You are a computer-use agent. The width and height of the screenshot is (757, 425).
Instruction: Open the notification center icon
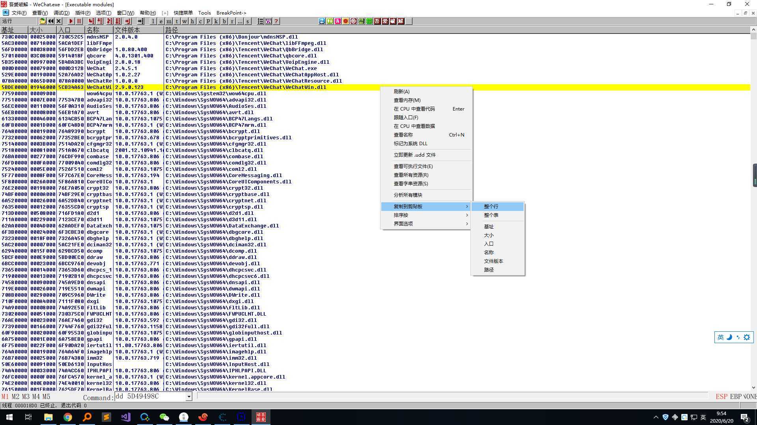click(x=745, y=417)
